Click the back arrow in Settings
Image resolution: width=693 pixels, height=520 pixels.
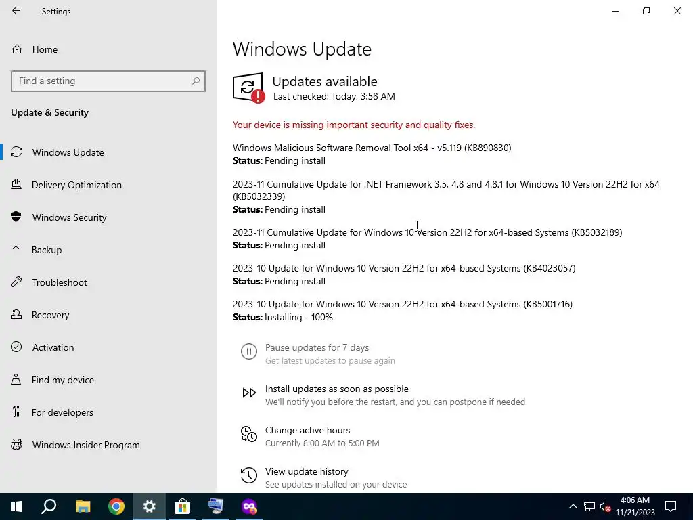16,11
